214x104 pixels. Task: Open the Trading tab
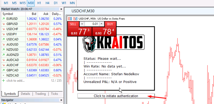tap(40, 94)
